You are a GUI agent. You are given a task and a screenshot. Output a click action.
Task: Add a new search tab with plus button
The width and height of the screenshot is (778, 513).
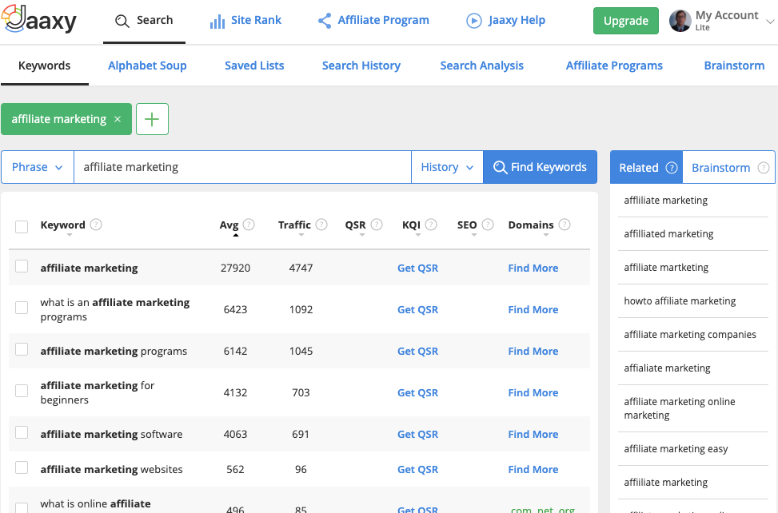pos(153,119)
